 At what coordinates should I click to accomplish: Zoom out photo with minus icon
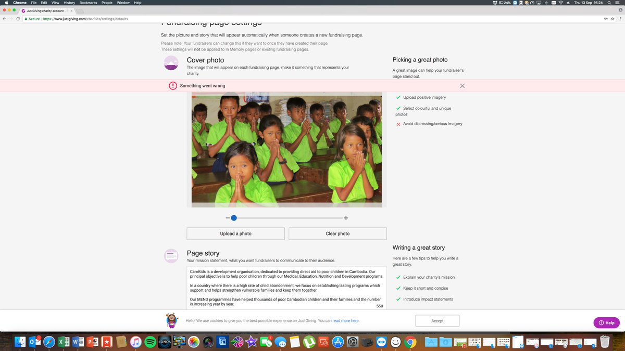coord(228,218)
